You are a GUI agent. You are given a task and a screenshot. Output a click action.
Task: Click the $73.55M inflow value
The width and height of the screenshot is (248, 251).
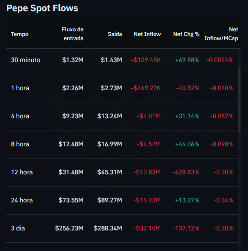tap(71, 200)
